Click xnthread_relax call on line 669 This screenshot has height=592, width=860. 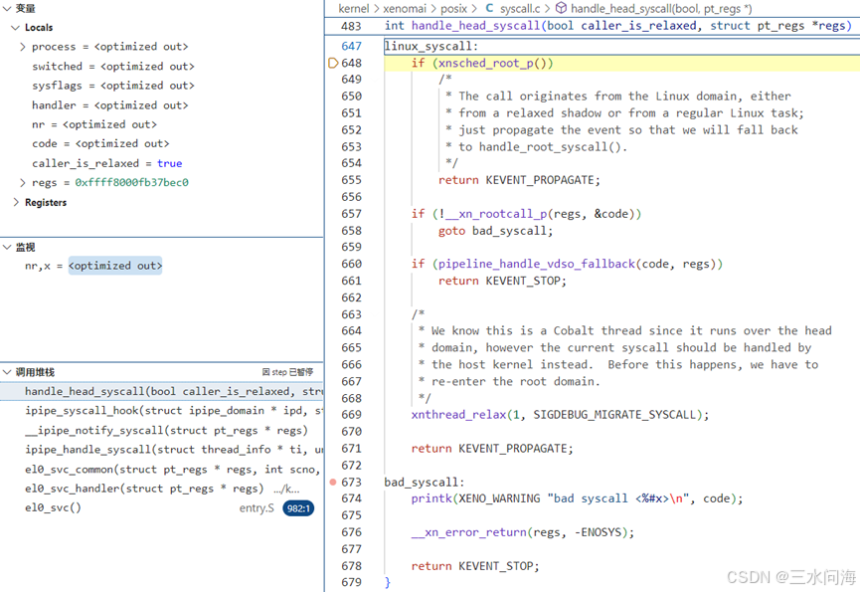(458, 414)
